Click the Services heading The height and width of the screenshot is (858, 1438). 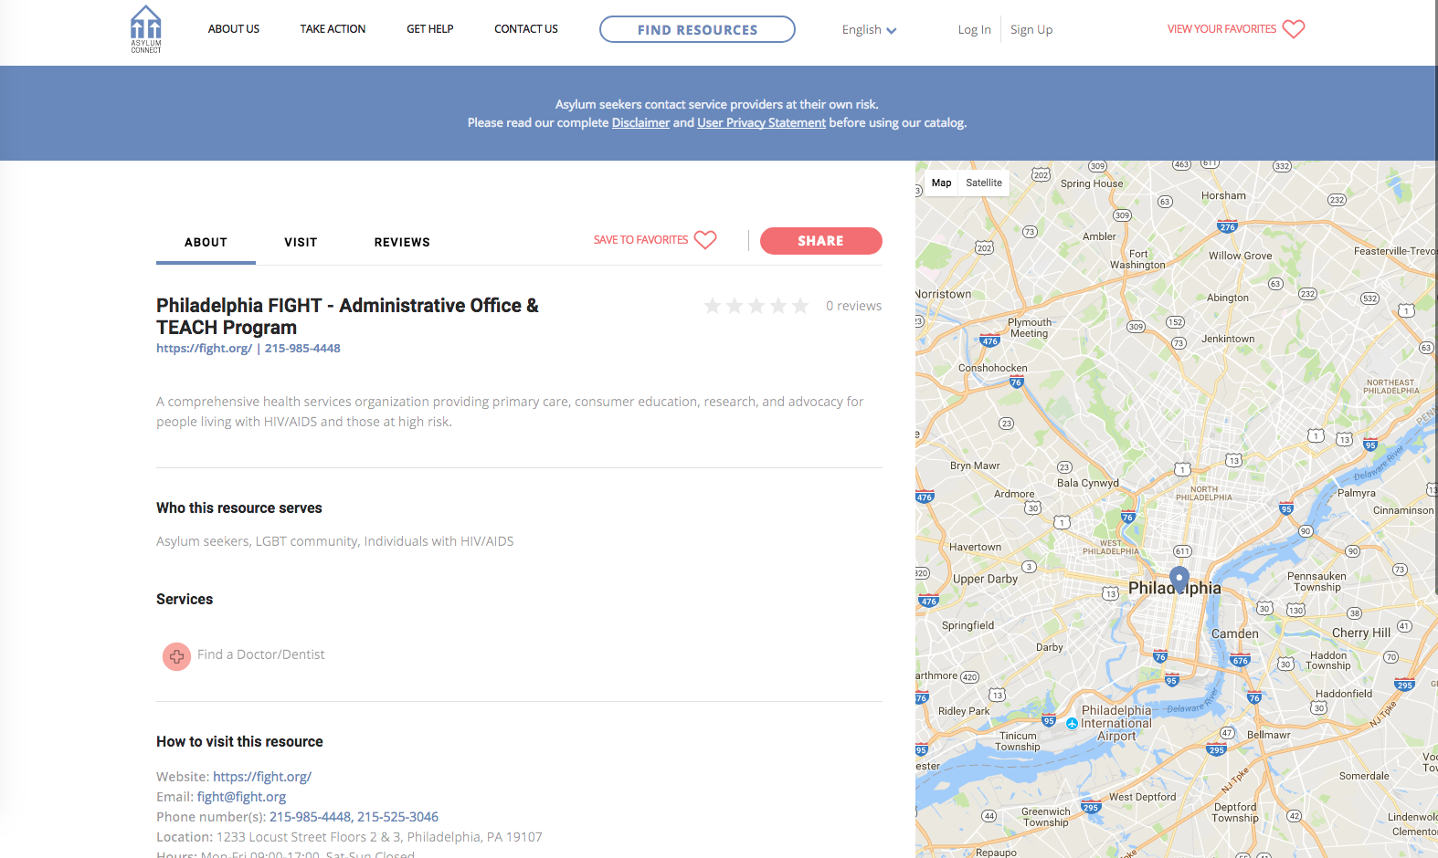coord(185,600)
